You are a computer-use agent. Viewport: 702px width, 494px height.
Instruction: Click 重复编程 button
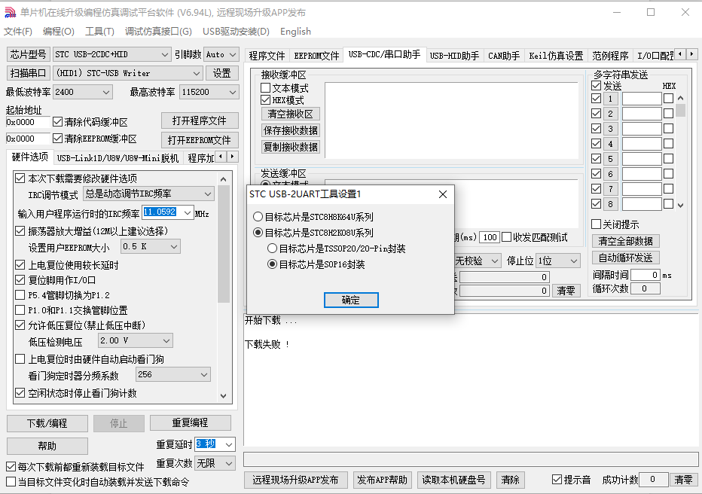[x=191, y=423]
